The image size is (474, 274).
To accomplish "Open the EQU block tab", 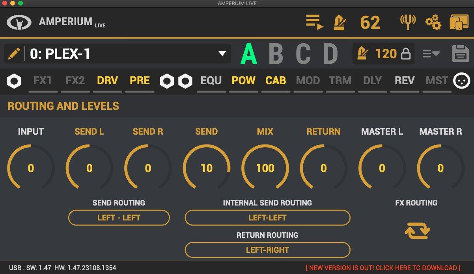I will tap(211, 81).
